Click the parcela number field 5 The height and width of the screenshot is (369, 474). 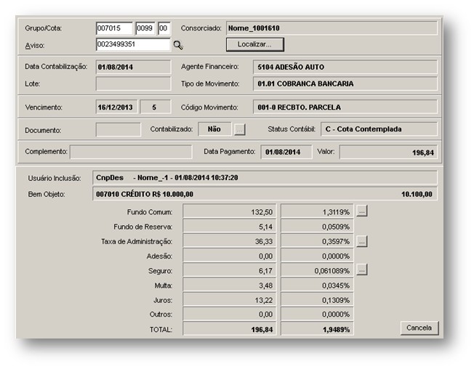156,108
